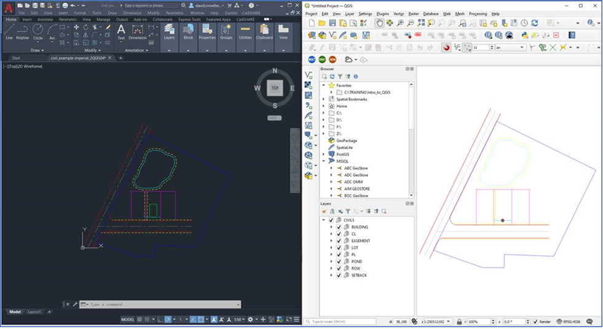Expand the Annotation panel dropdown
603x329 pixels.
(x=136, y=50)
